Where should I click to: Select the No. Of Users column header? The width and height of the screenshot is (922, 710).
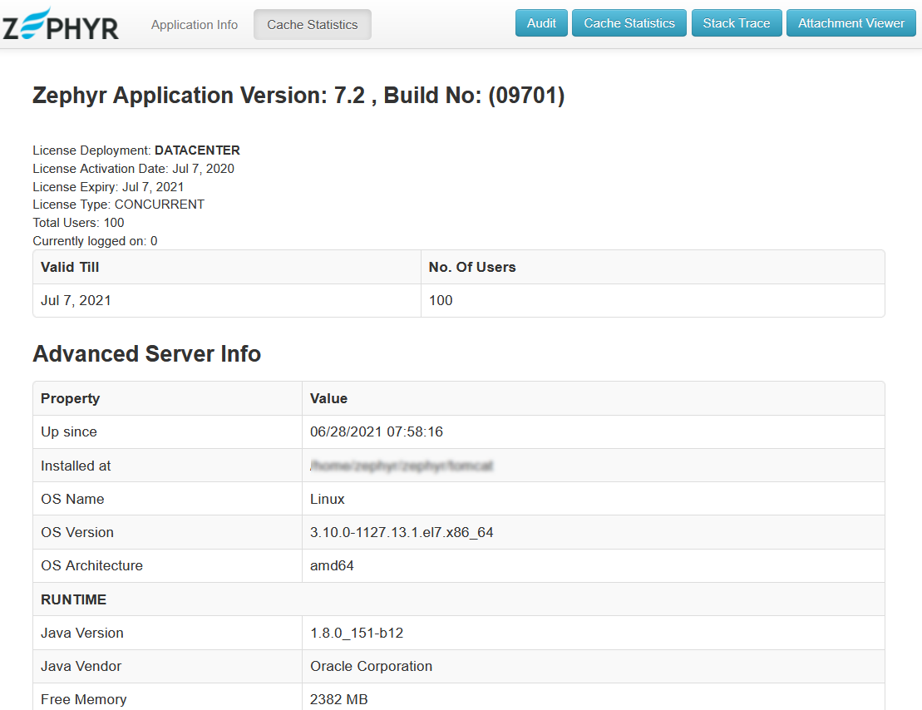471,267
